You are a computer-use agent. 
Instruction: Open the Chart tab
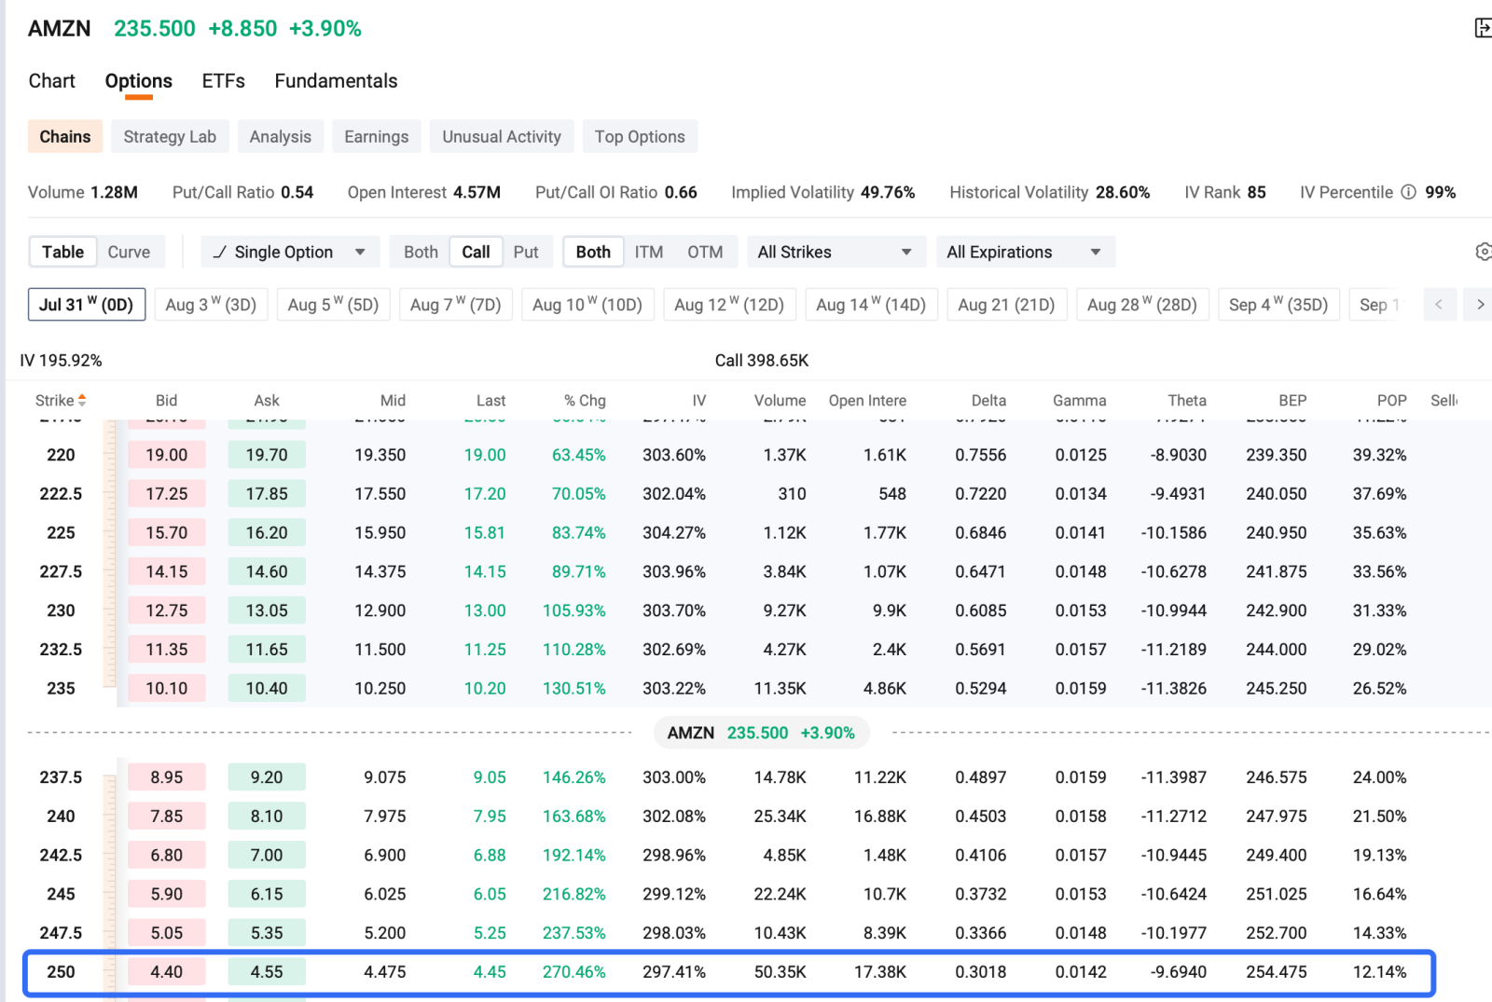pyautogui.click(x=51, y=81)
